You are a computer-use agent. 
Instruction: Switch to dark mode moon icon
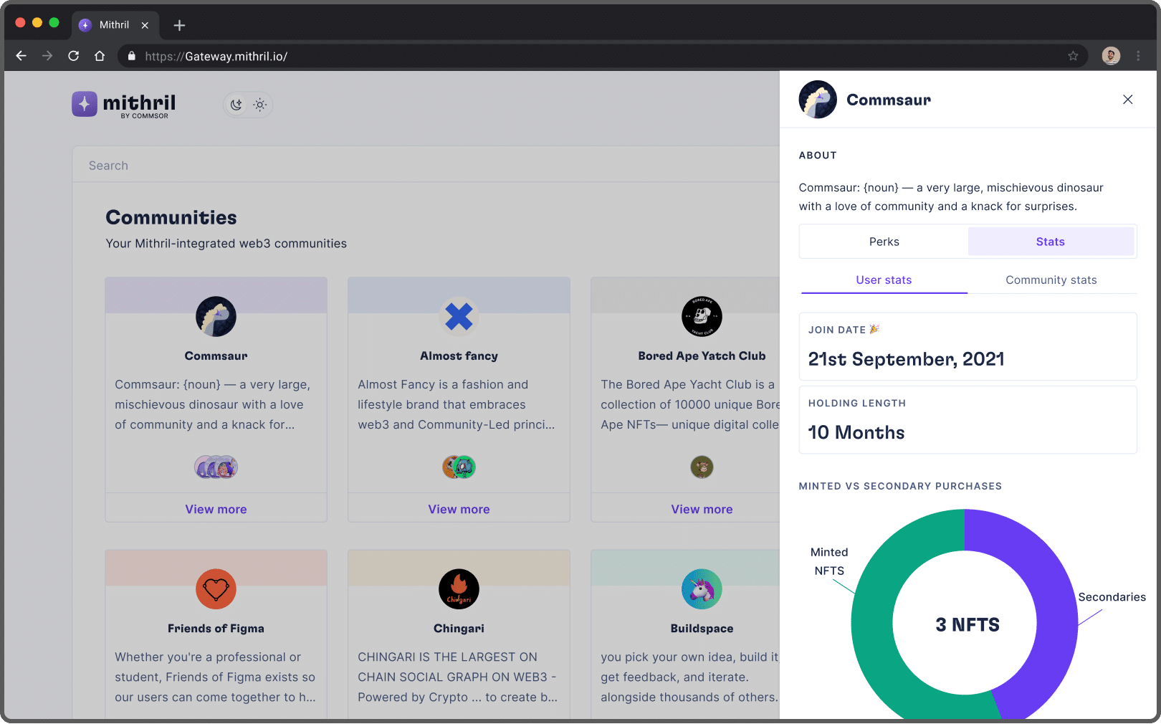pos(236,105)
